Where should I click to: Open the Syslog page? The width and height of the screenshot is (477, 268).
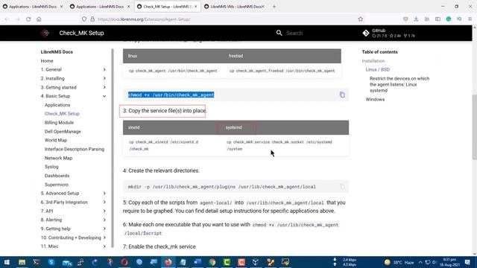coord(51,167)
